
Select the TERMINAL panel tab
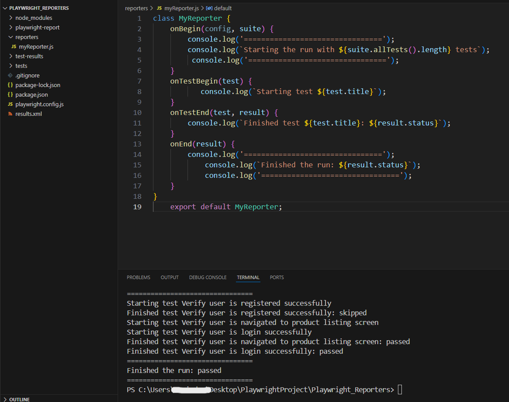click(x=248, y=277)
